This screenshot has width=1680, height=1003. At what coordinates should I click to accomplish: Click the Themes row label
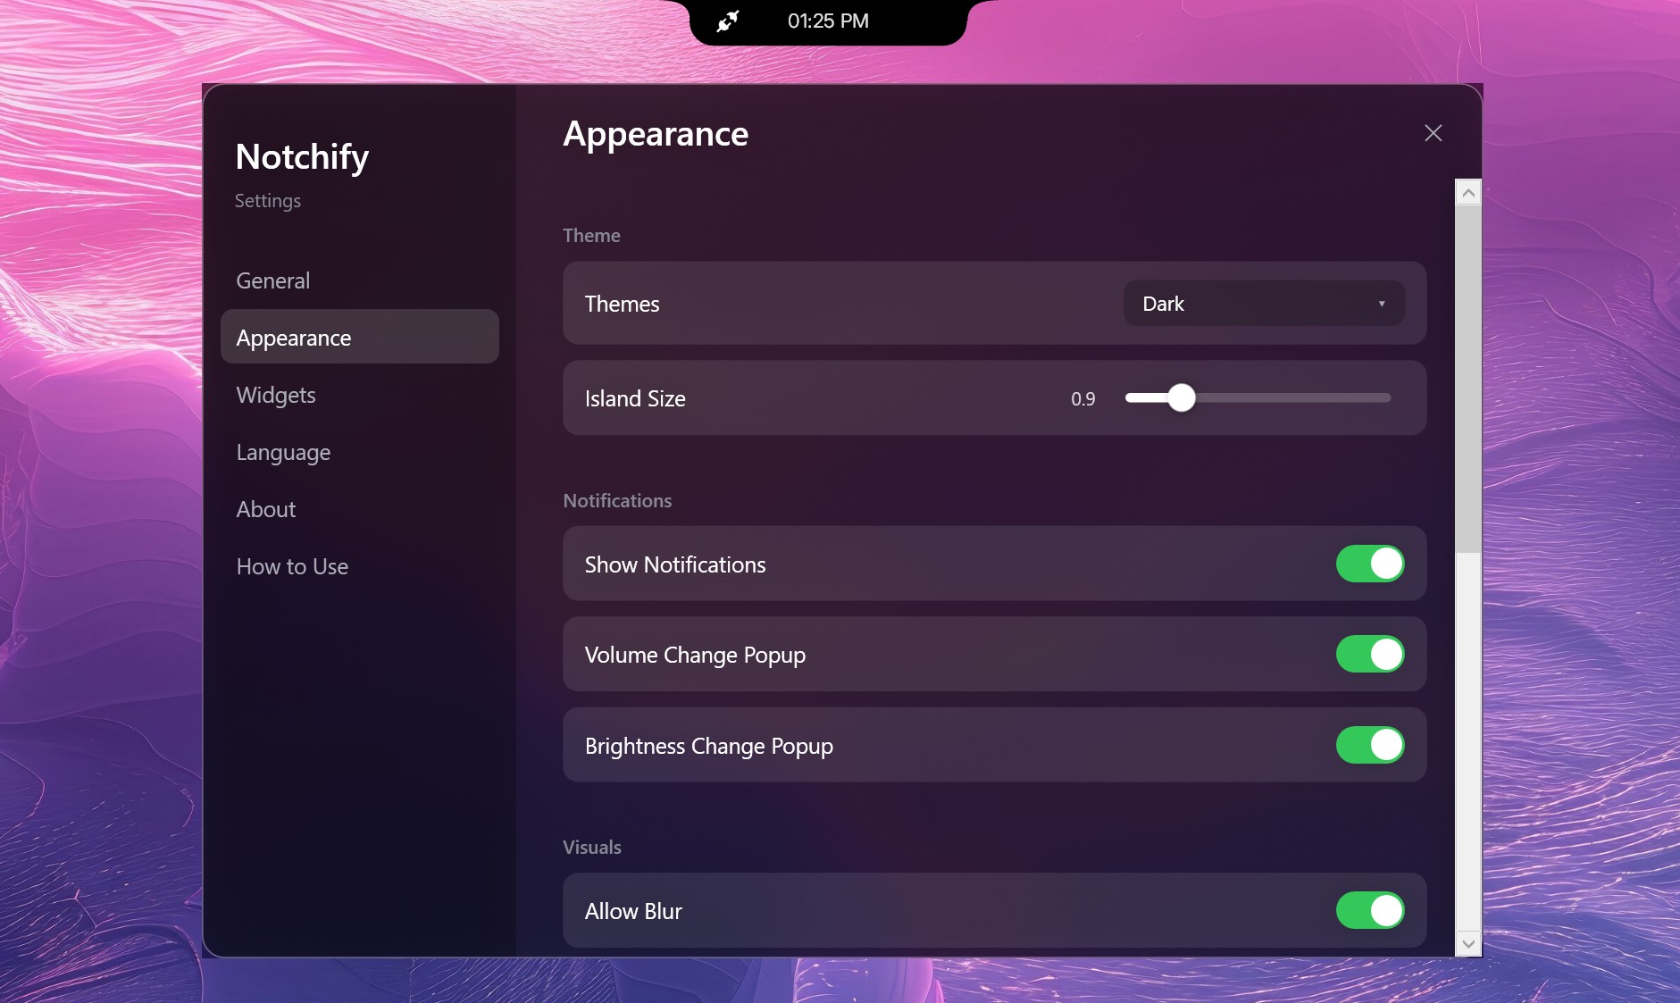click(623, 304)
